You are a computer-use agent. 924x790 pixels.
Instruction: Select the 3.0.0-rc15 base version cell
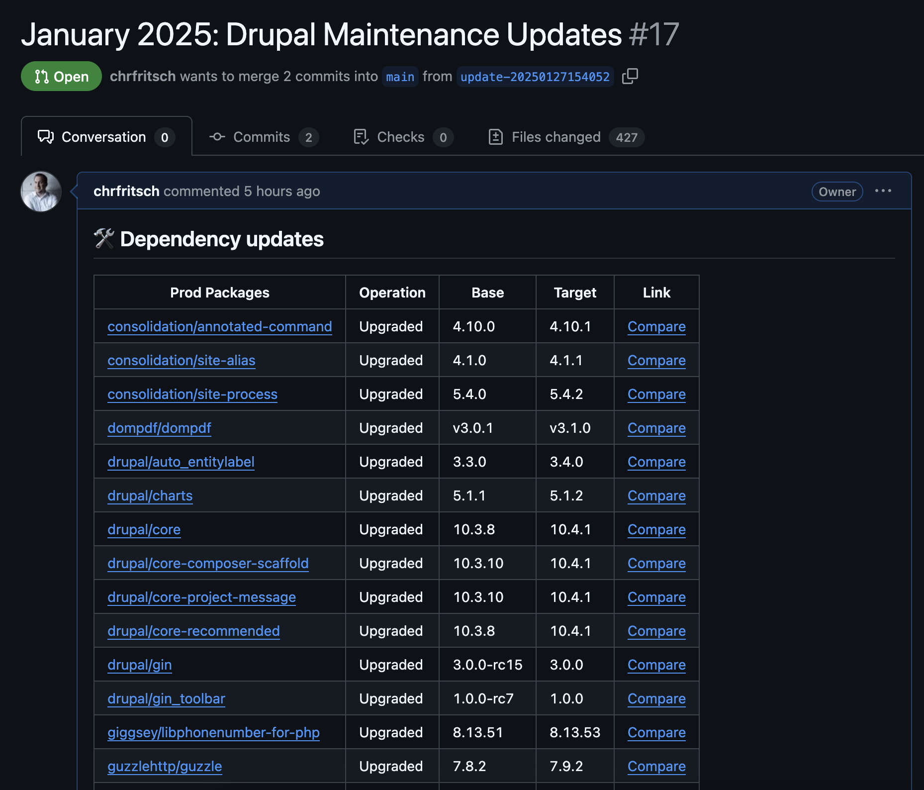[x=487, y=665]
